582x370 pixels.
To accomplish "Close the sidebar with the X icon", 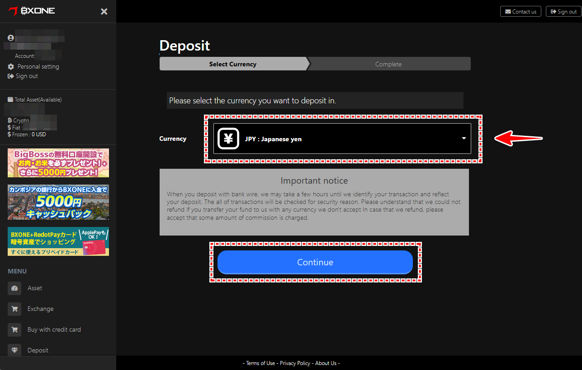I will (x=104, y=11).
